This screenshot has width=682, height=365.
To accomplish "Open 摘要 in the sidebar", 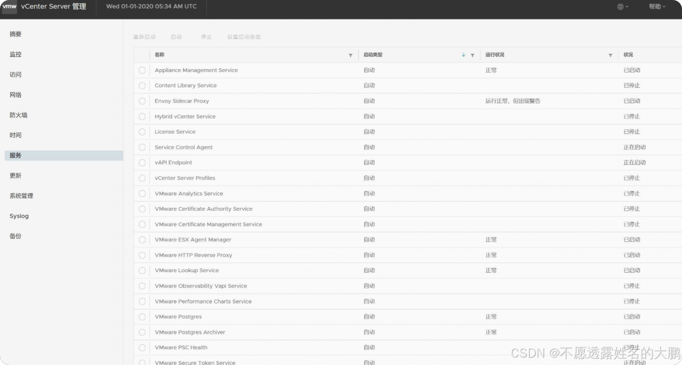I will click(x=15, y=34).
